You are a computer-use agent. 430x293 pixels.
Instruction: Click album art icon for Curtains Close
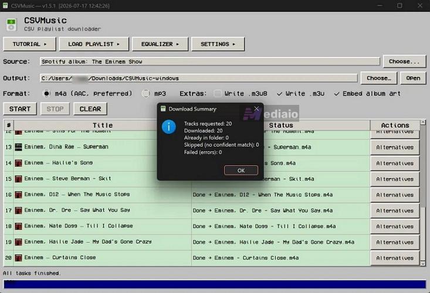18,258
